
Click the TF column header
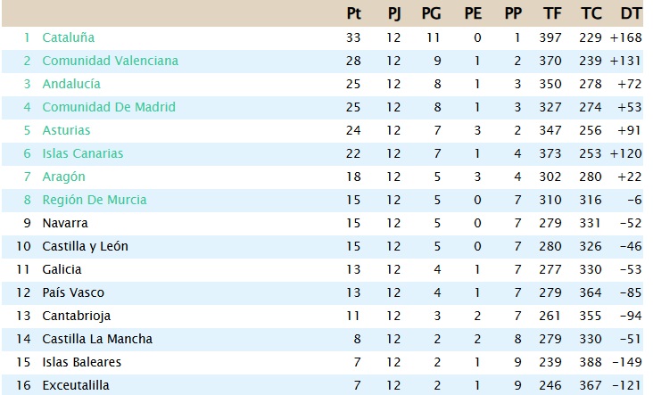click(x=551, y=13)
